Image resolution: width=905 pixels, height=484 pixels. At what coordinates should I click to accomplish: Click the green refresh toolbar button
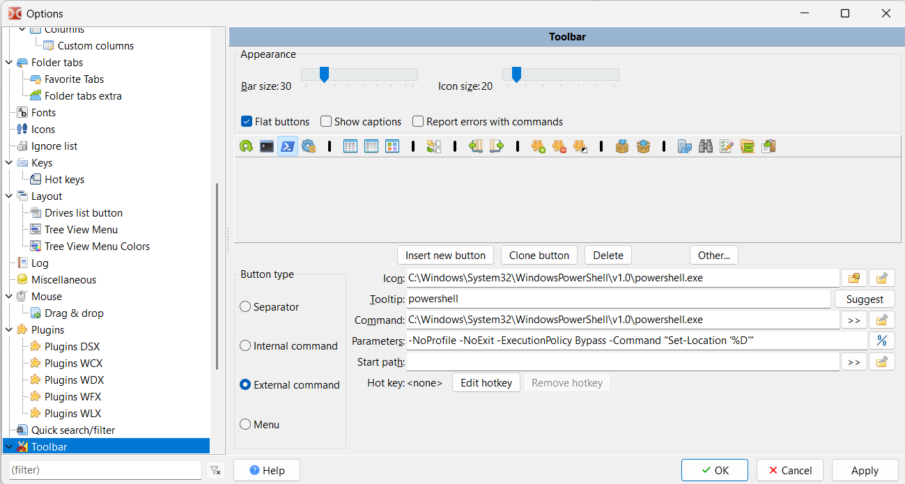coord(246,146)
